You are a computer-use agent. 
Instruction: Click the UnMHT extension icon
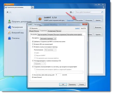point(40,19)
